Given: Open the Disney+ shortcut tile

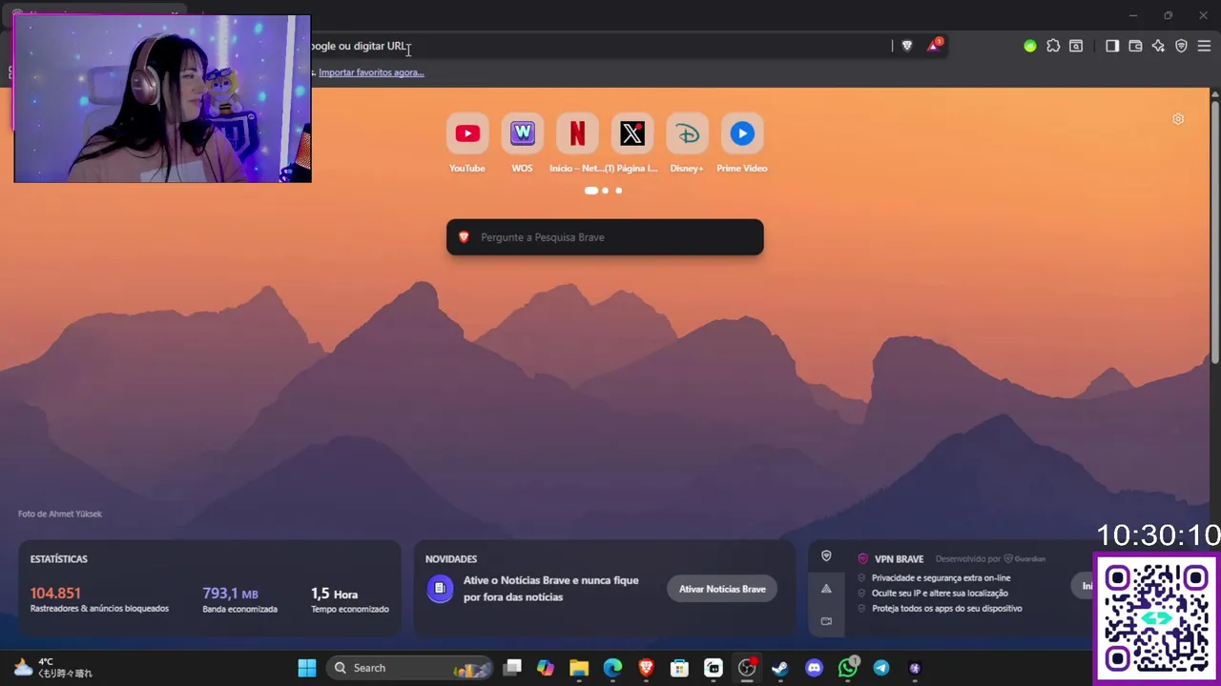Looking at the screenshot, I should tap(687, 134).
